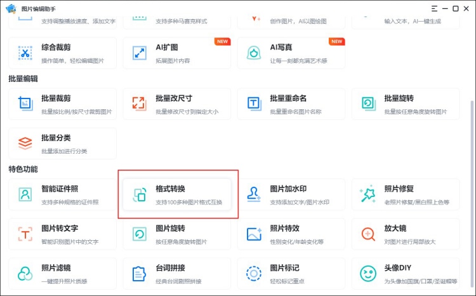Click the 头像DIY smiley icon

[x=368, y=274]
